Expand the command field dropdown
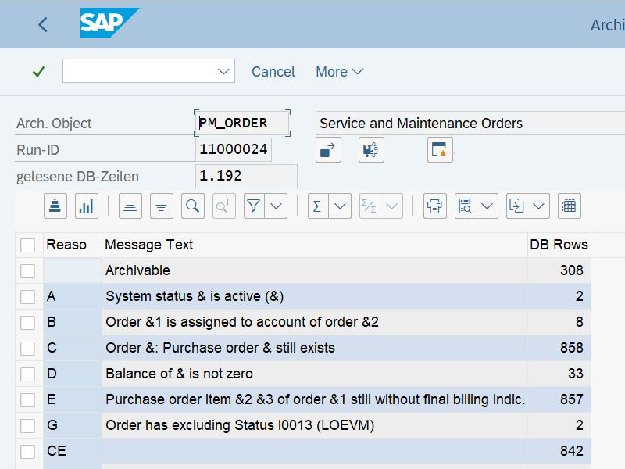Image resolution: width=625 pixels, height=469 pixels. point(223,71)
